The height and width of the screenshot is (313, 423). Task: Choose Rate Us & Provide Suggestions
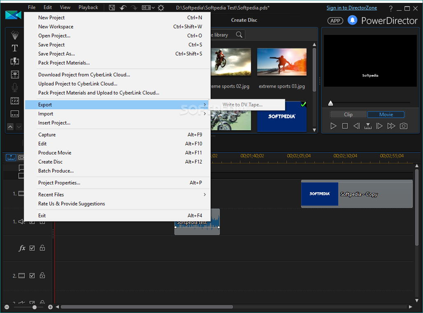pyautogui.click(x=118, y=204)
